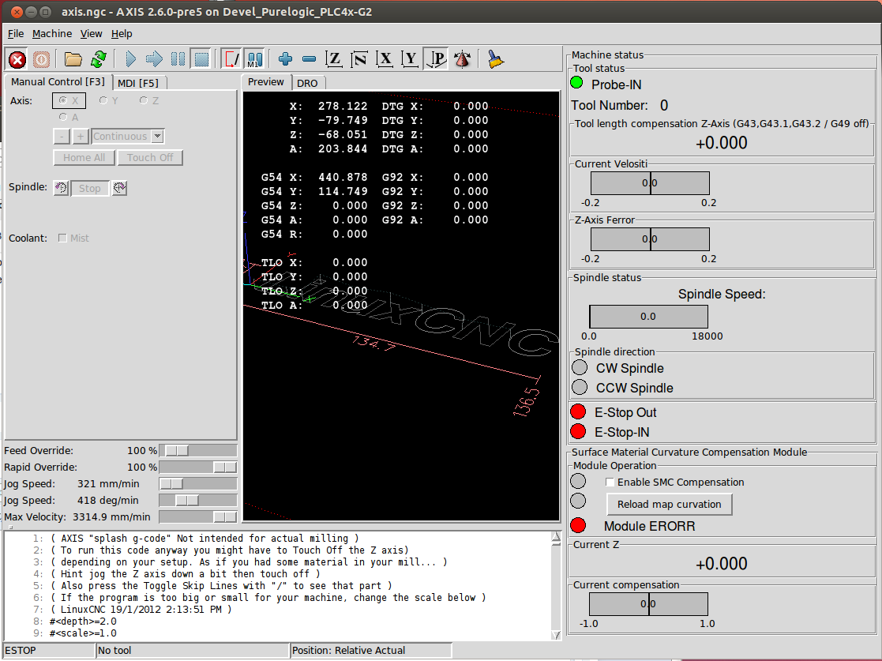Screen dimensions: 882x661
Task: Open the Continuous jog increment dropdown
Action: (x=157, y=136)
